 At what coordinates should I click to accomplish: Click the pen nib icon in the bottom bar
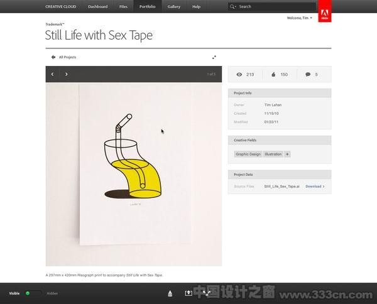click(x=170, y=293)
